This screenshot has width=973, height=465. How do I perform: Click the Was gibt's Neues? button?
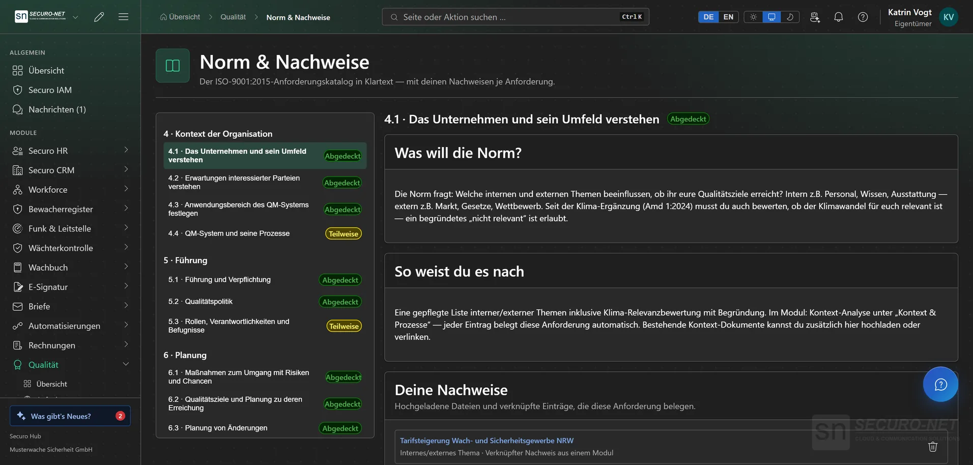coord(70,416)
